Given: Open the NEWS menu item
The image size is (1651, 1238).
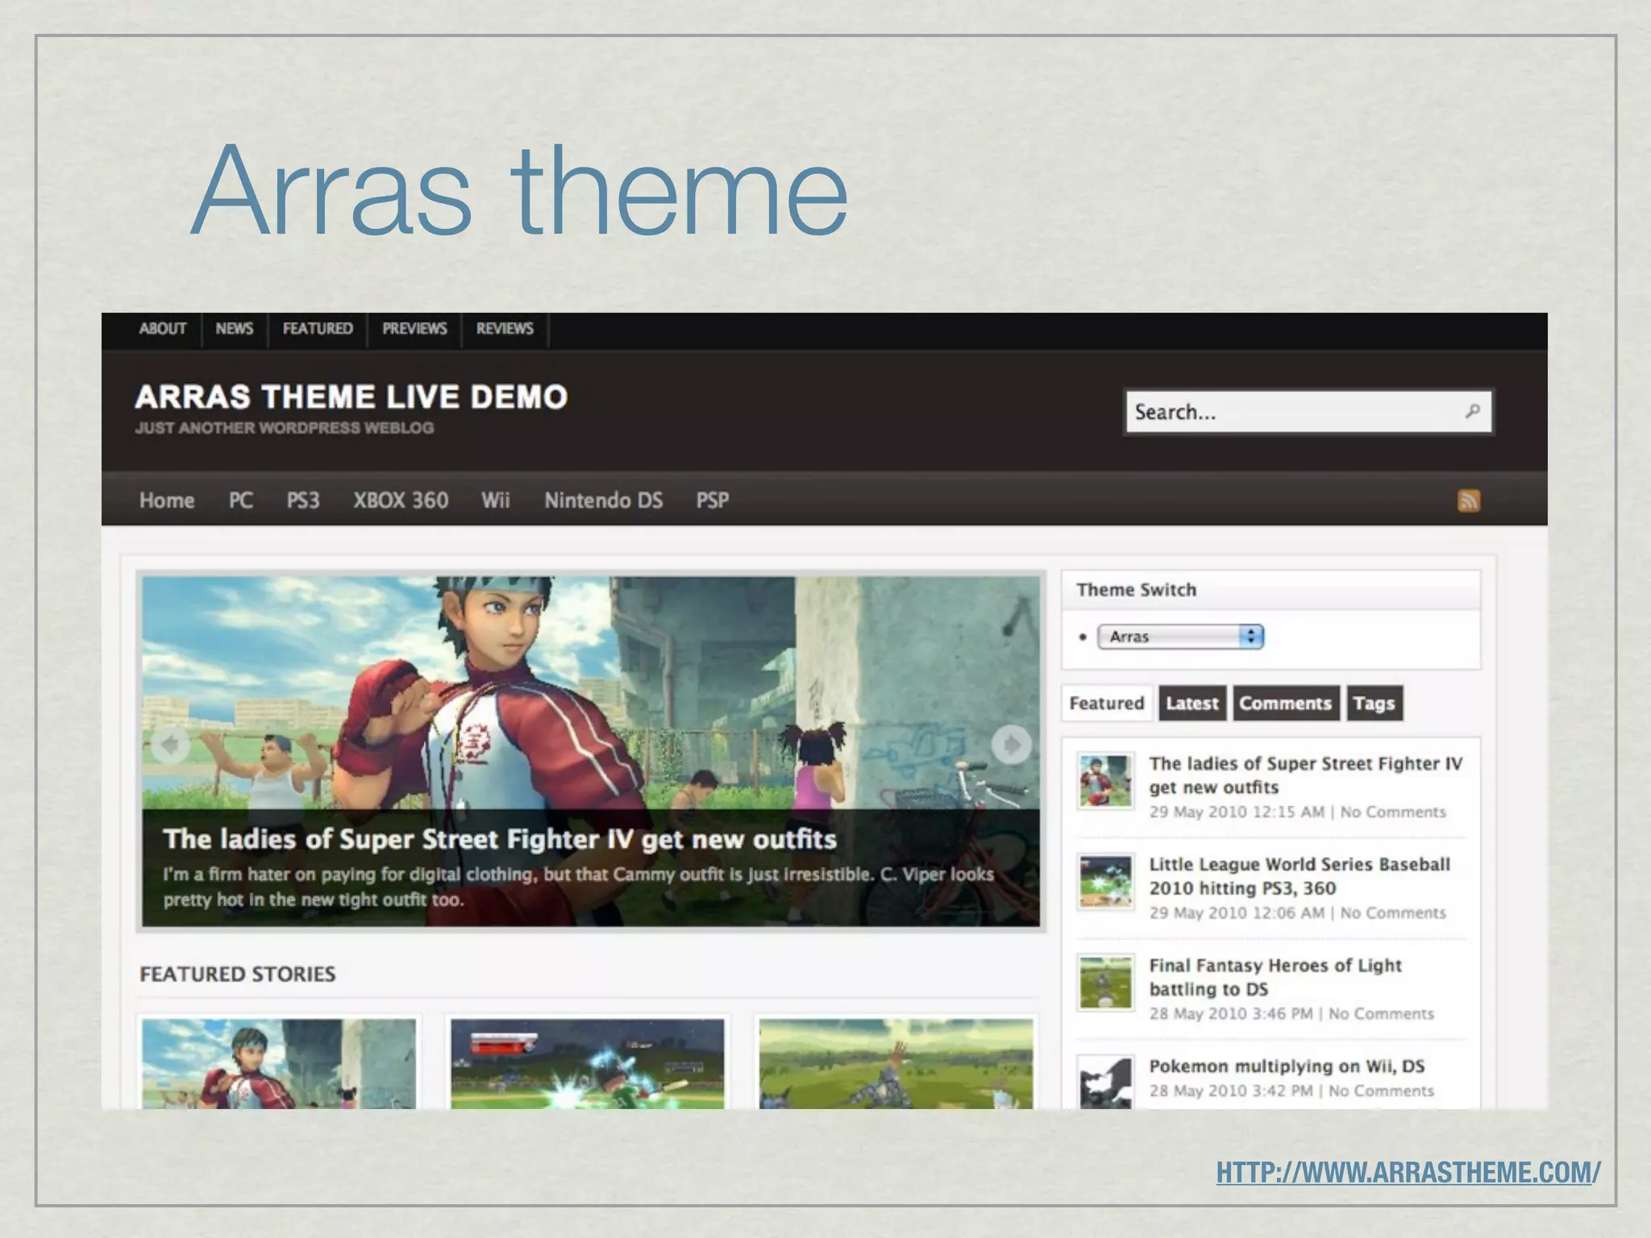Looking at the screenshot, I should (x=234, y=329).
